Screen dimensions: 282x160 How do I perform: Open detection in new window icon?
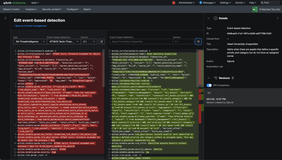coord(102,42)
